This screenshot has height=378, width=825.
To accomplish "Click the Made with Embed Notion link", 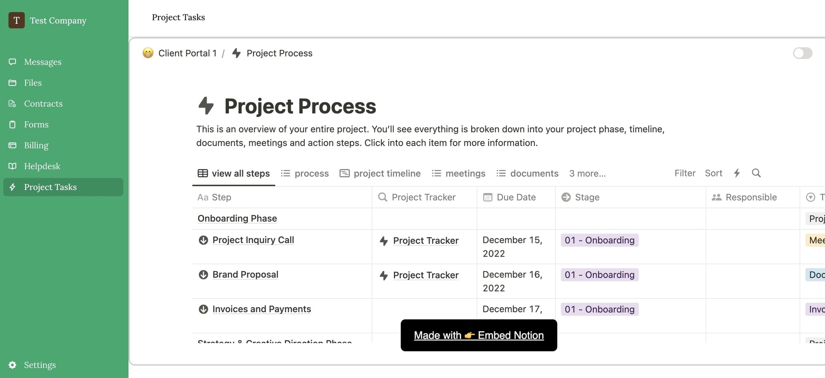I will pyautogui.click(x=478, y=335).
